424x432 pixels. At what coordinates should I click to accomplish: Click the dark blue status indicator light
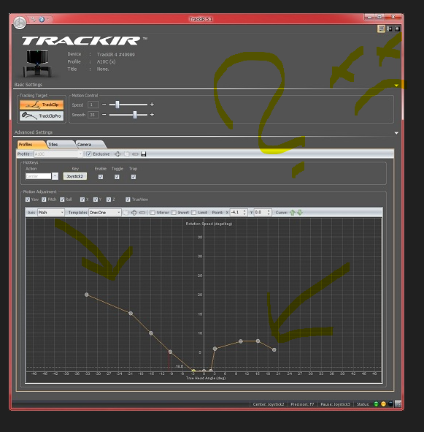coord(390,404)
